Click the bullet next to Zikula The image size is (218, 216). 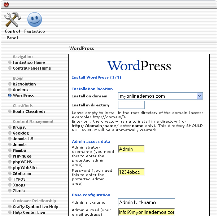10,191
